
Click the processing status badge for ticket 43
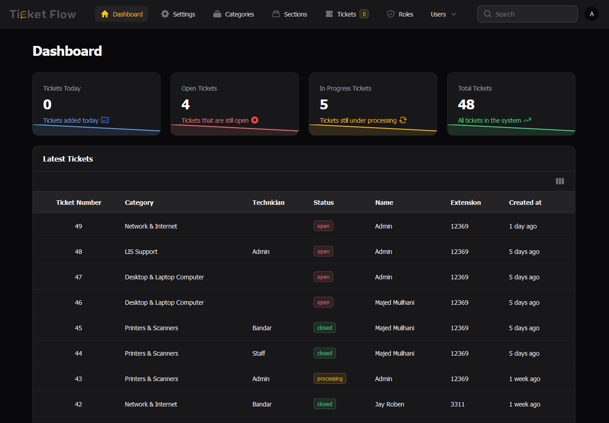tap(330, 379)
